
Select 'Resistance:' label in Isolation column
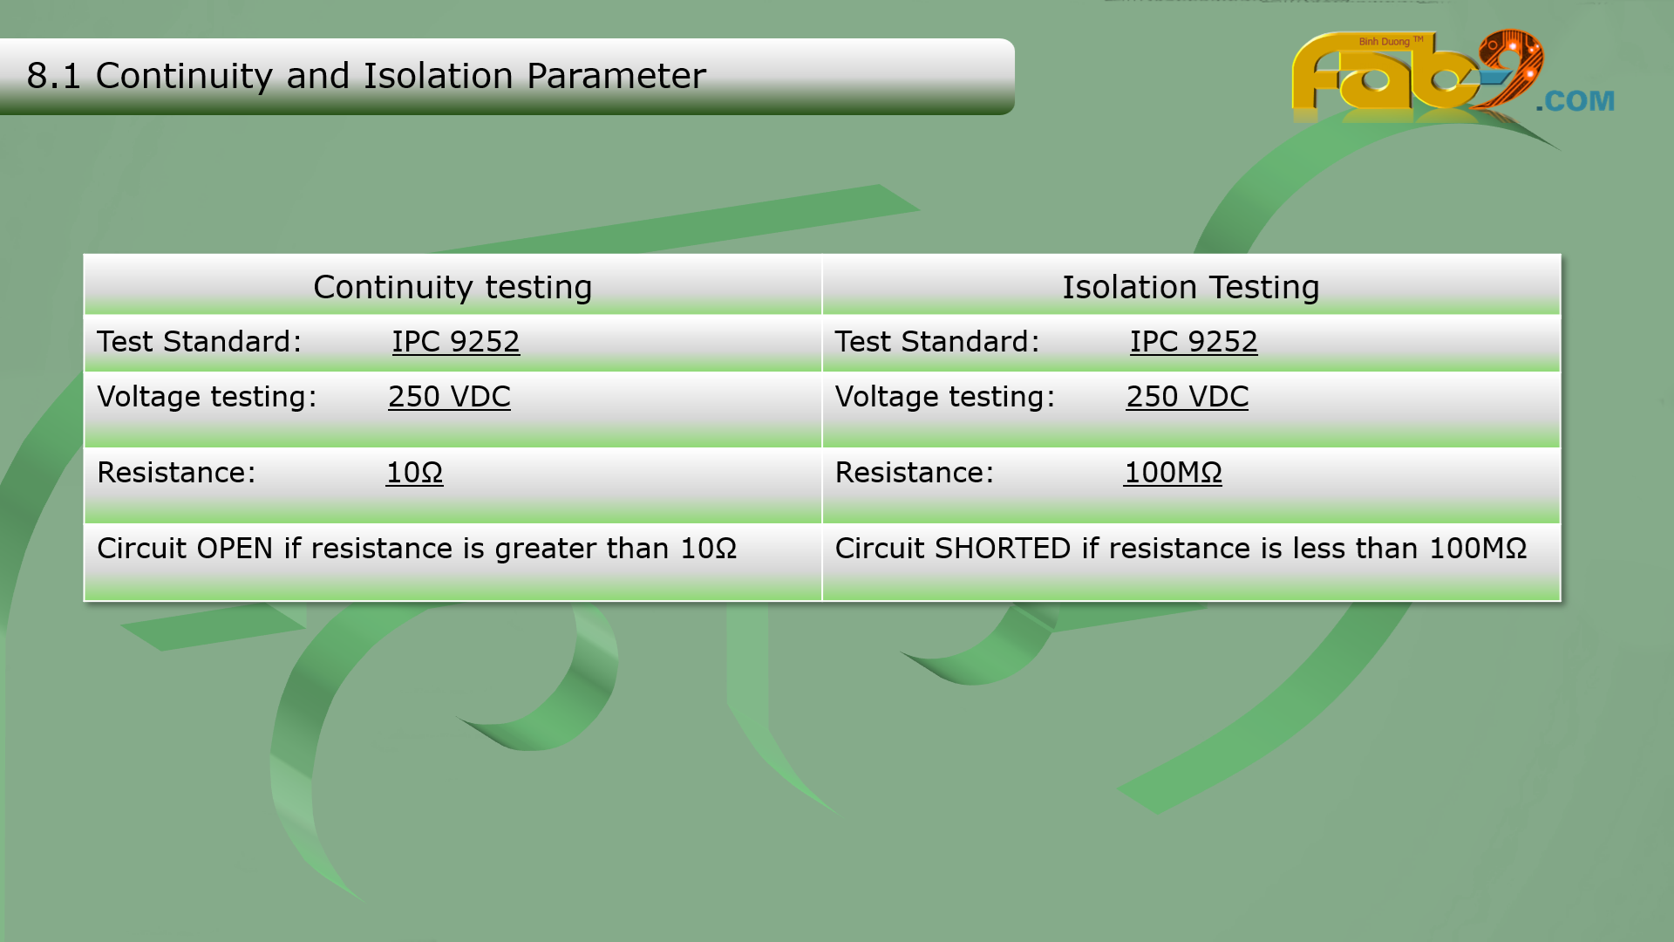point(915,473)
